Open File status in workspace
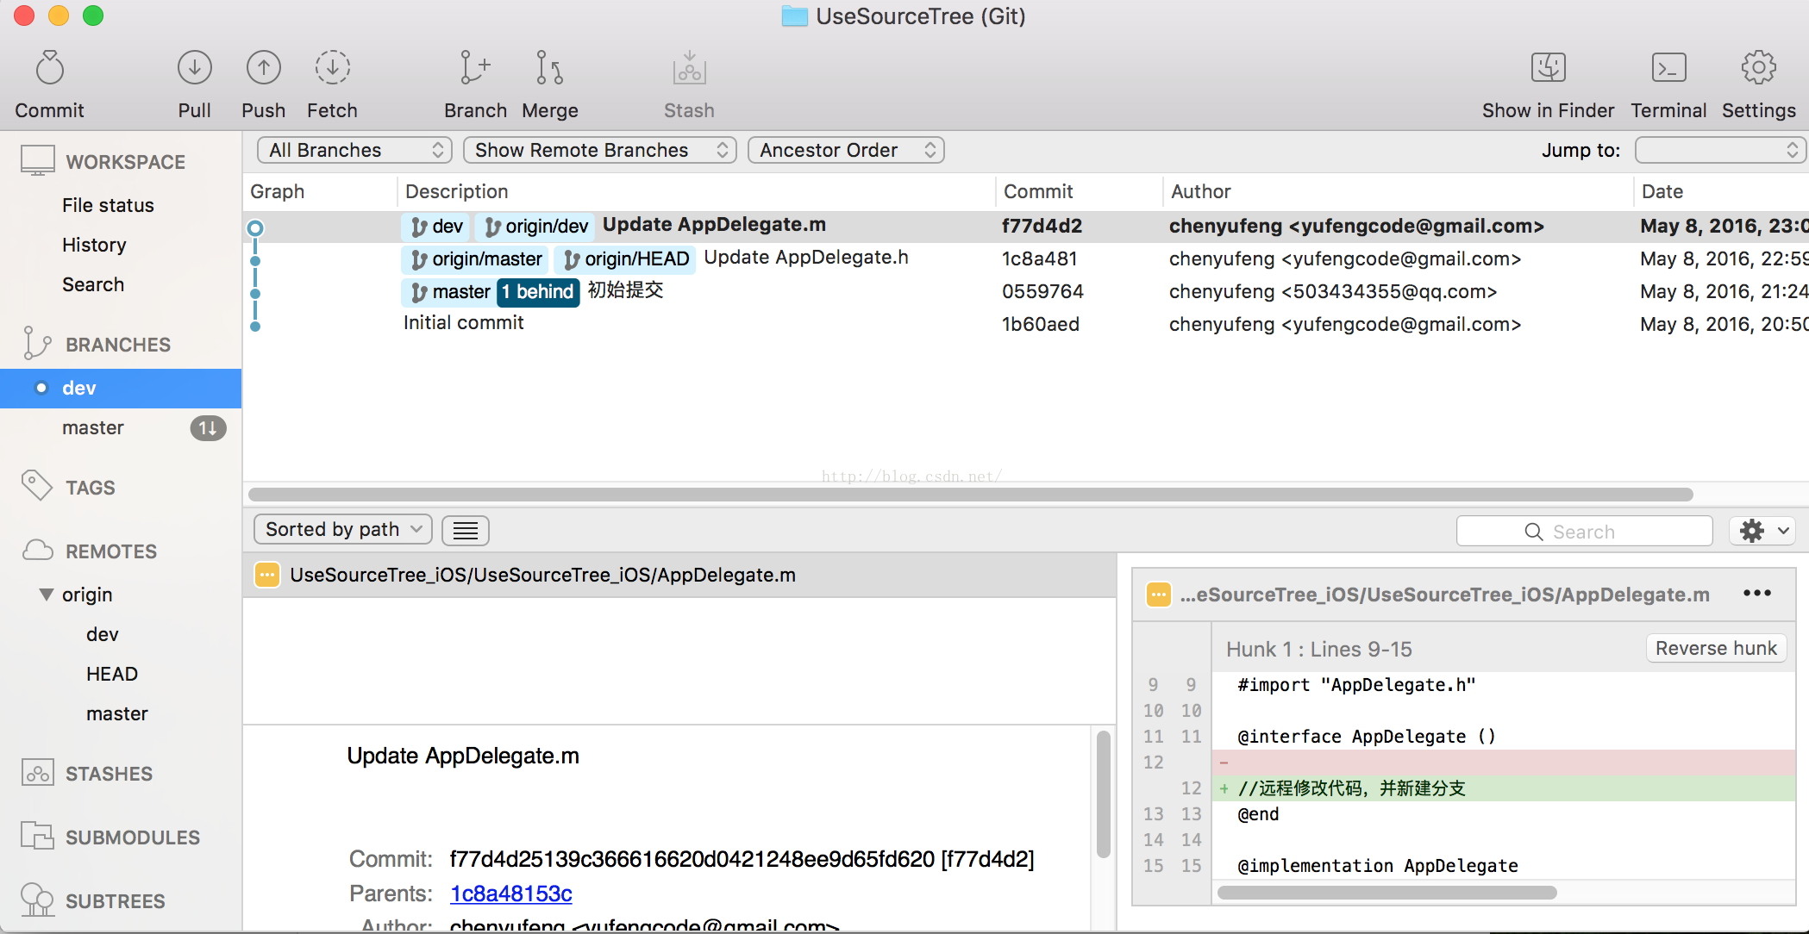This screenshot has width=1809, height=934. tap(108, 206)
